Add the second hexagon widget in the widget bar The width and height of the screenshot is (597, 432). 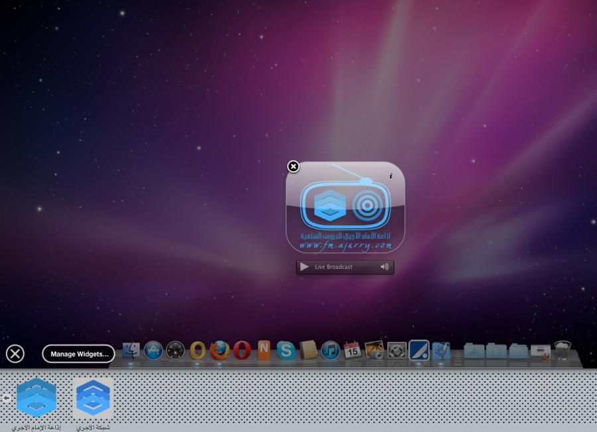93,398
